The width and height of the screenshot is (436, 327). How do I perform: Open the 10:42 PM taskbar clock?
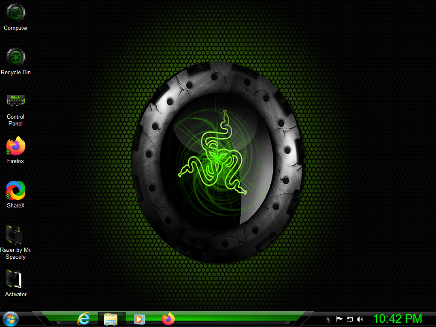point(398,318)
